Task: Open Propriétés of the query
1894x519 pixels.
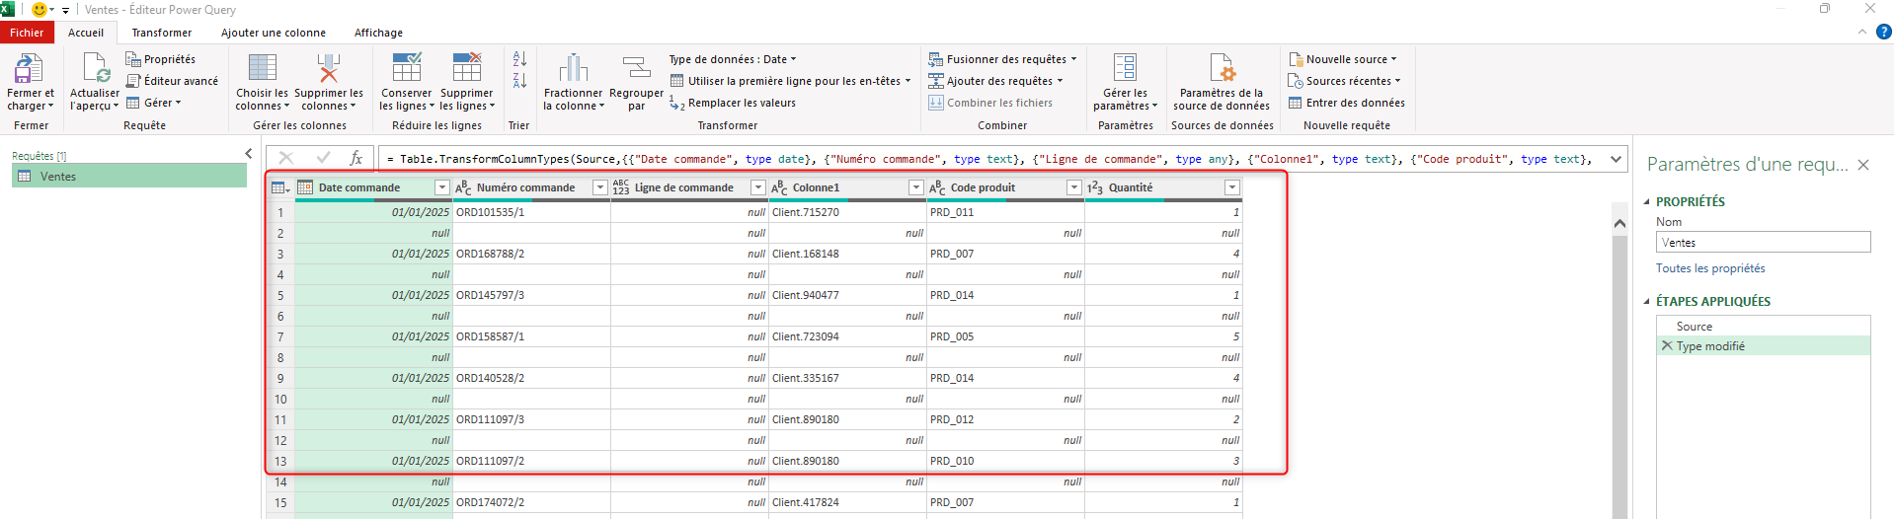Action: 160,59
